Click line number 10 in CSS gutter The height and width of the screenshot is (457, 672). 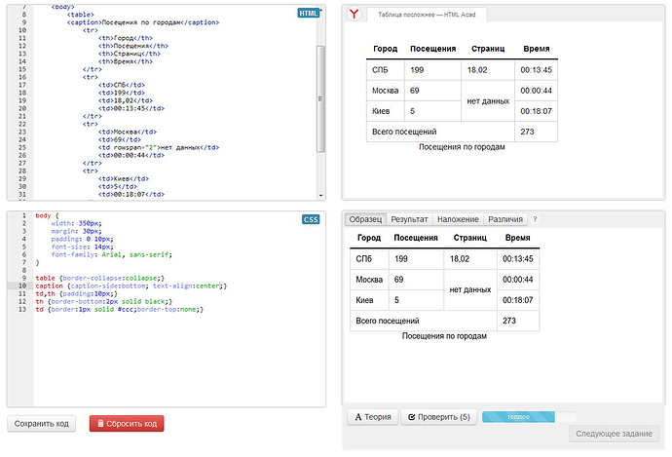point(22,286)
